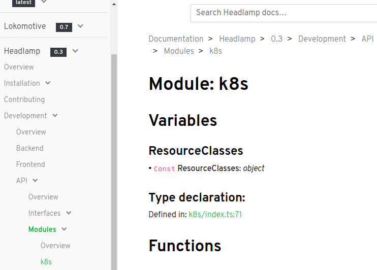Open the API section in sidebar

click(22, 181)
